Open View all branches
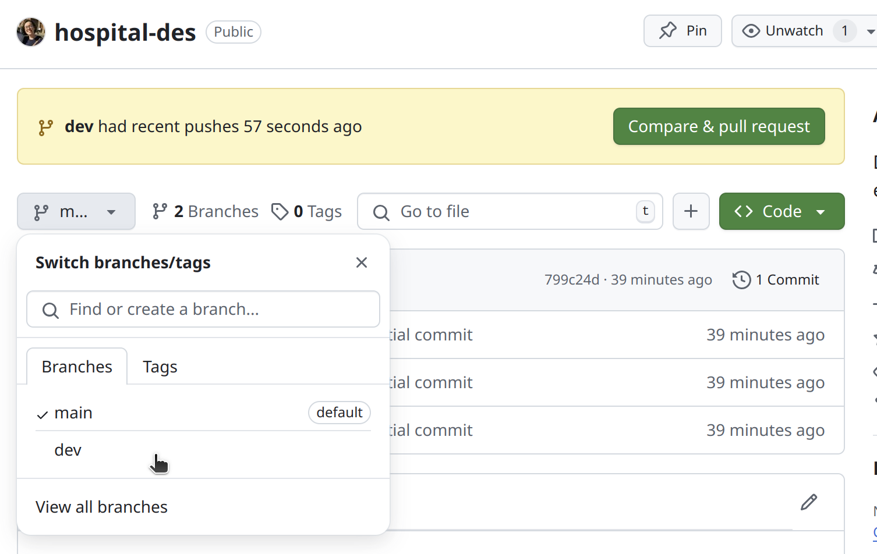The width and height of the screenshot is (877, 554). 101,507
